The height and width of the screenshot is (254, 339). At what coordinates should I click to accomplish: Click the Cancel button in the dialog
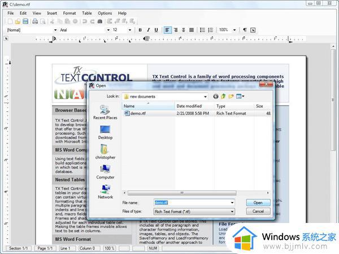coord(258,211)
